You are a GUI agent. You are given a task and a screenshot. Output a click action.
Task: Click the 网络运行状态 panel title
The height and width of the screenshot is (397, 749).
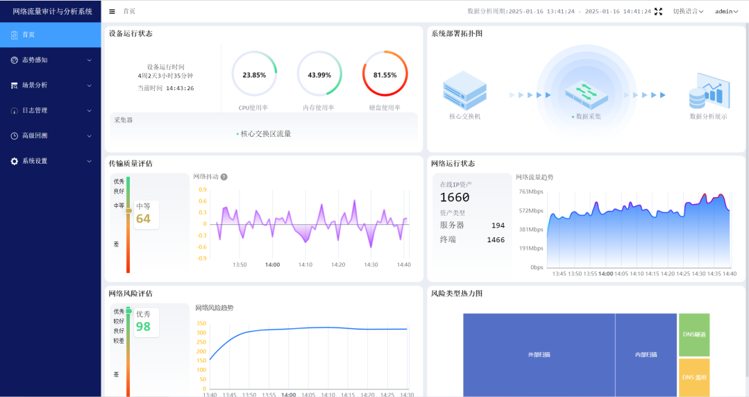[x=453, y=163]
